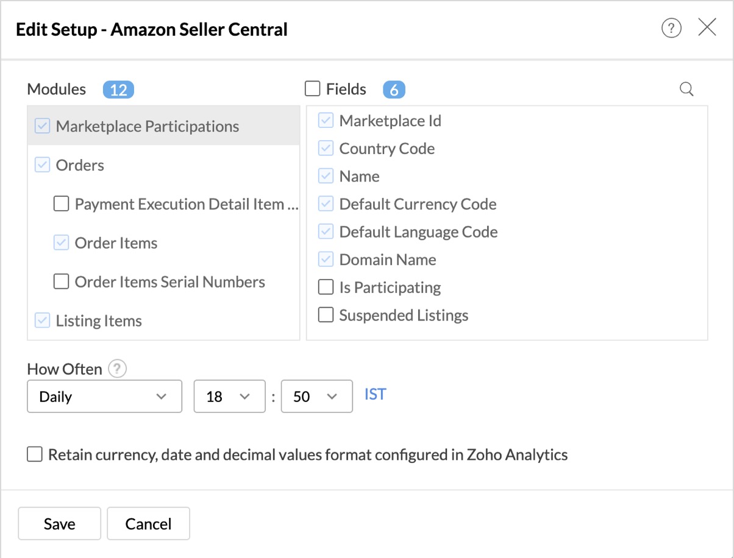Tick Retain currency, date and decimal format
This screenshot has height=558, width=734.
[x=35, y=454]
